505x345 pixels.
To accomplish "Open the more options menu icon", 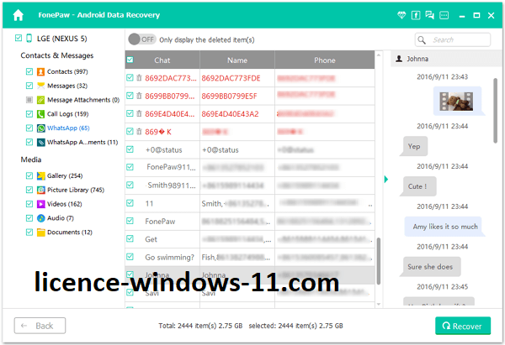I will [446, 15].
